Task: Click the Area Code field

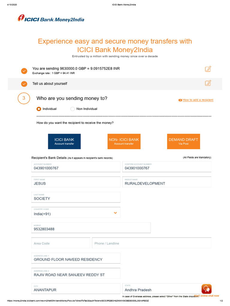Action: click(60, 243)
